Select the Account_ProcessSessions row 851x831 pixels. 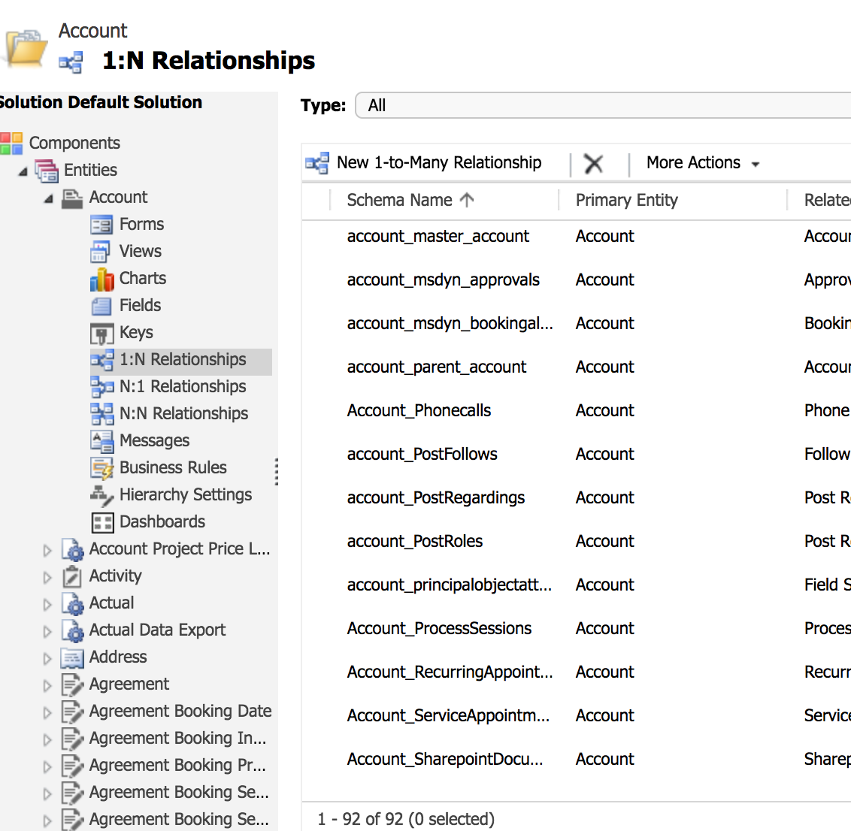pos(577,629)
